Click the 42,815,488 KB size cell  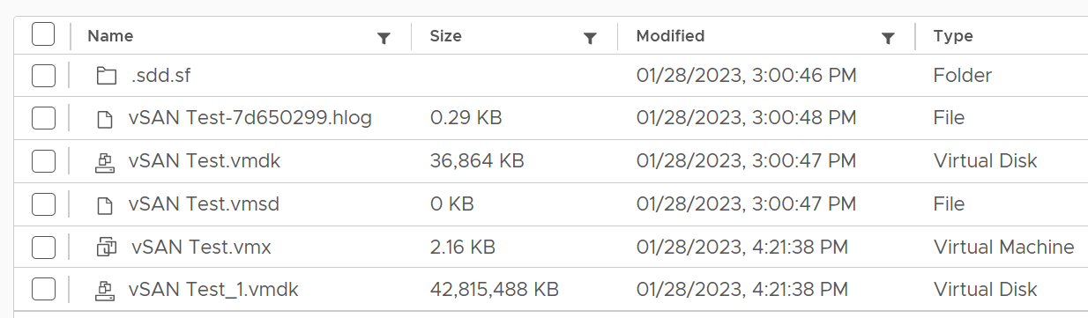point(494,289)
